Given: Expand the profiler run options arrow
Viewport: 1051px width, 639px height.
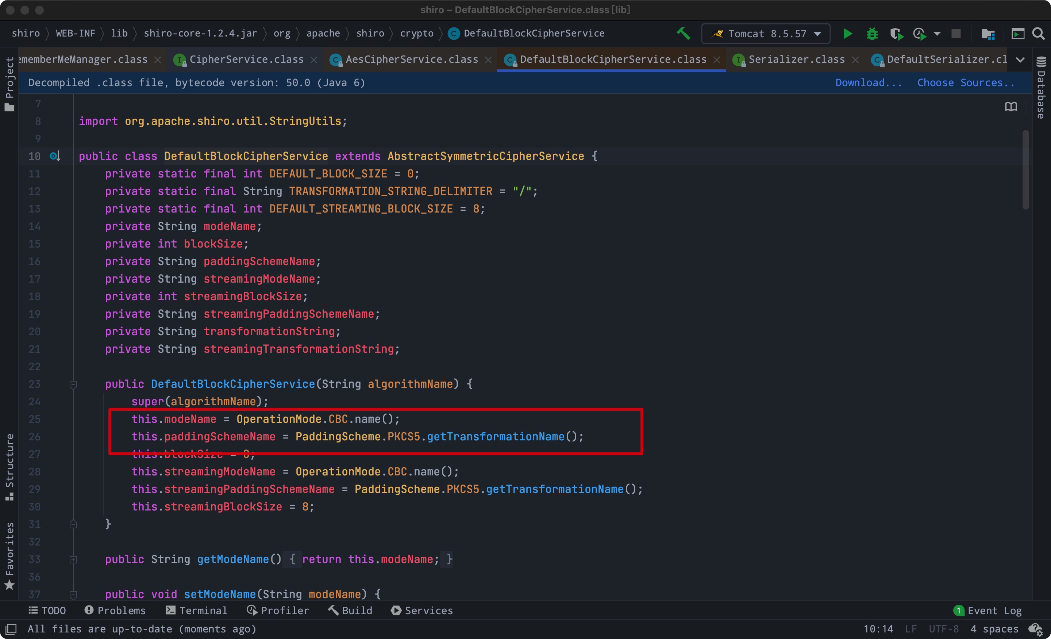Looking at the screenshot, I should pos(937,34).
